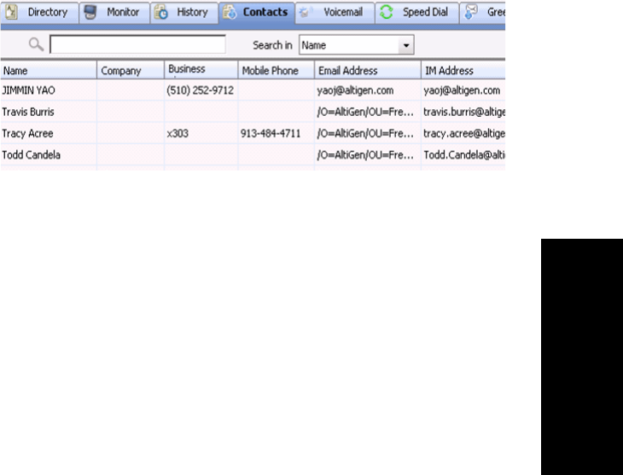Image resolution: width=623 pixels, height=475 pixels.
Task: Click the tracy.acree IM address
Action: [464, 133]
